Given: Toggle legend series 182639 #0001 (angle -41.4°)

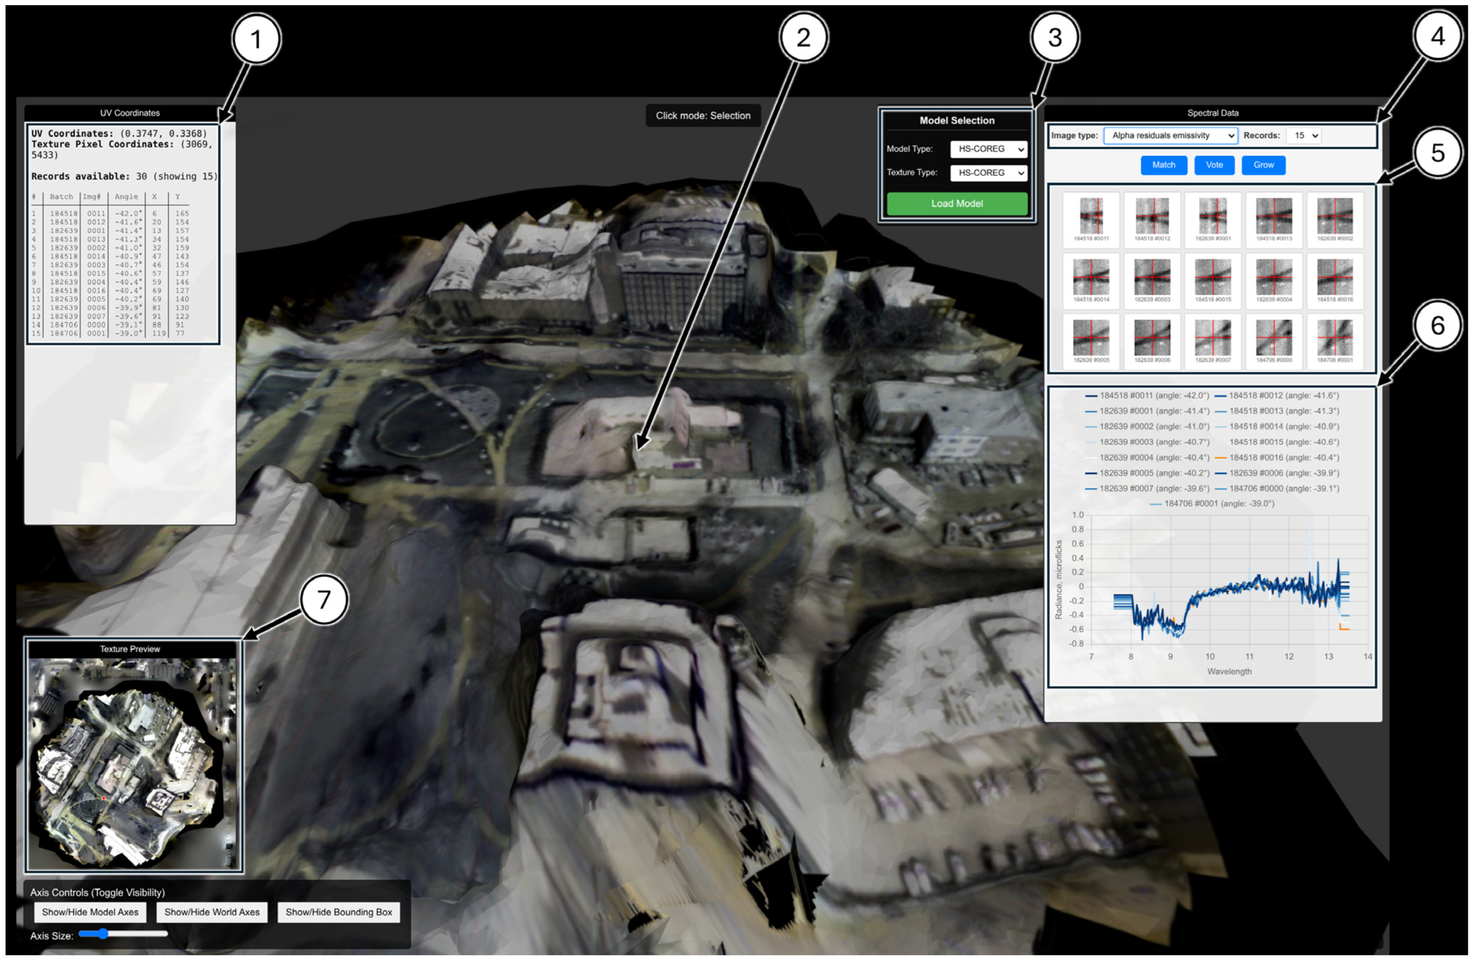Looking at the screenshot, I should (x=1147, y=411).
